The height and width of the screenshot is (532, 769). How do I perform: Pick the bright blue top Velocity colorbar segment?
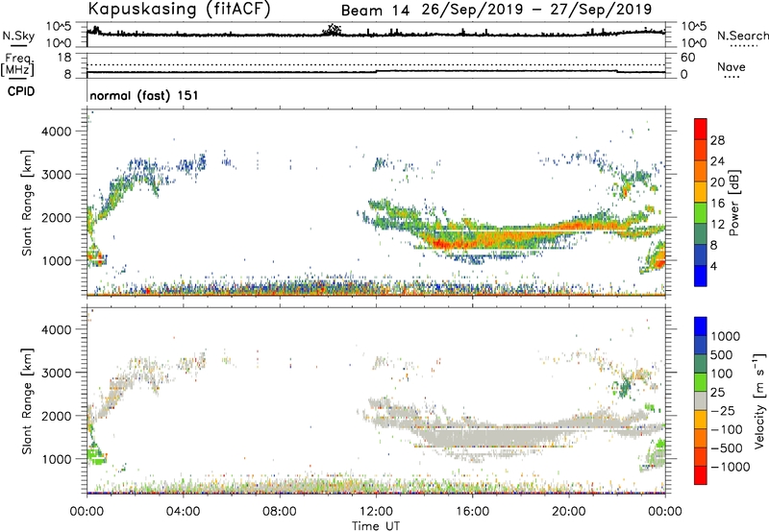point(701,326)
